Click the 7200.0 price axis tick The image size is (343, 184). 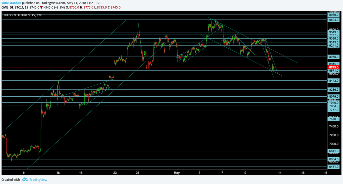click(x=334, y=135)
